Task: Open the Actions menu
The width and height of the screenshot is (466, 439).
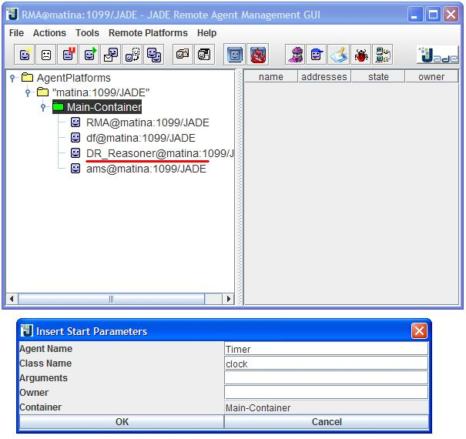Action: pyautogui.click(x=49, y=32)
